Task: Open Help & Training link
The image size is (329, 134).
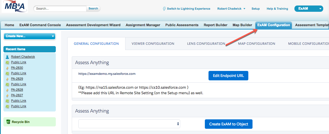Action: pos(277,9)
